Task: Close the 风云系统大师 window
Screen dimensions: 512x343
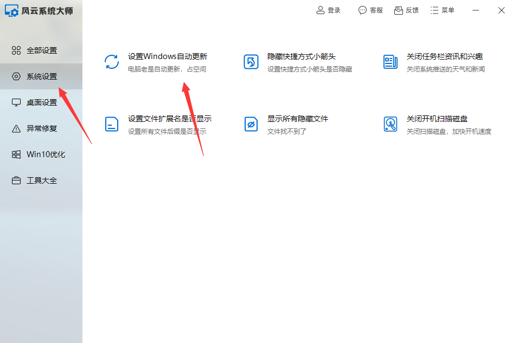Action: pos(502,10)
